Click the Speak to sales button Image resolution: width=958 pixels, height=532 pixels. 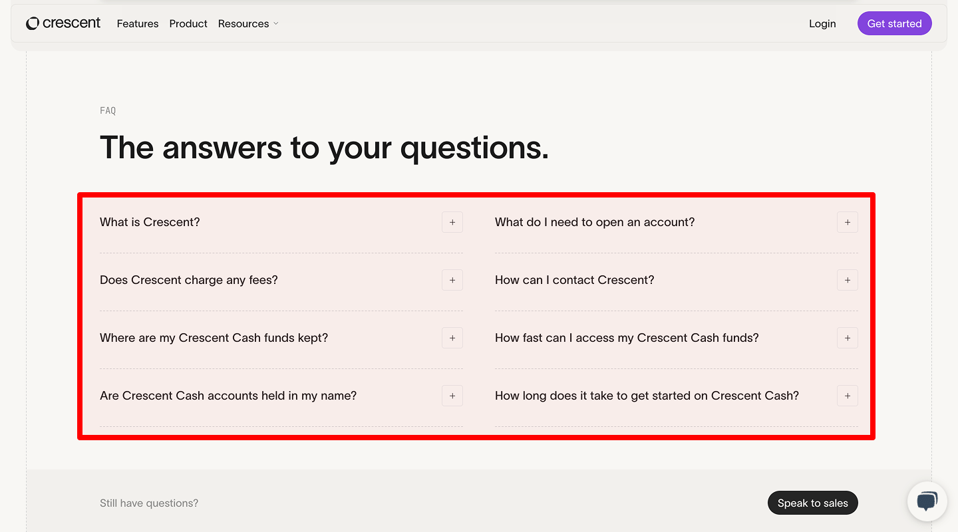[x=812, y=503]
